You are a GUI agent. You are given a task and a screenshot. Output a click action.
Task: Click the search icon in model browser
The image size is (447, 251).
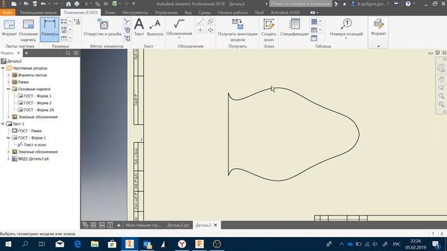click(x=68, y=53)
